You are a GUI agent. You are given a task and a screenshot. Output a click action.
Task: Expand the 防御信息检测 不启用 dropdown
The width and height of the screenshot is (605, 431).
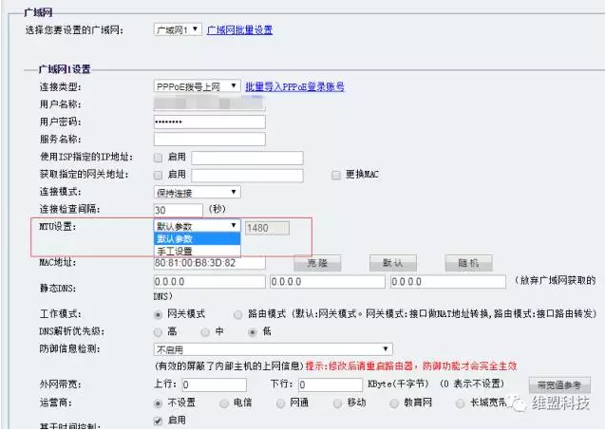(x=273, y=349)
